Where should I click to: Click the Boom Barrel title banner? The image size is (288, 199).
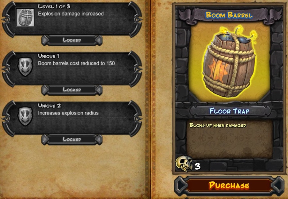(x=229, y=15)
